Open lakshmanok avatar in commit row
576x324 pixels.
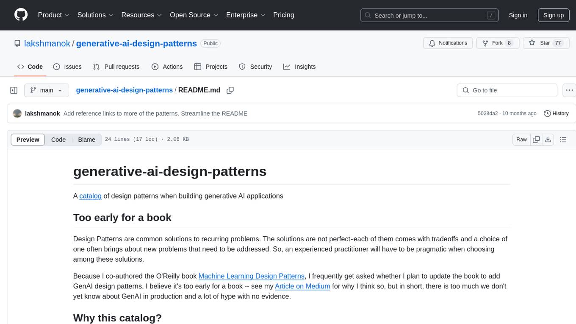17,114
